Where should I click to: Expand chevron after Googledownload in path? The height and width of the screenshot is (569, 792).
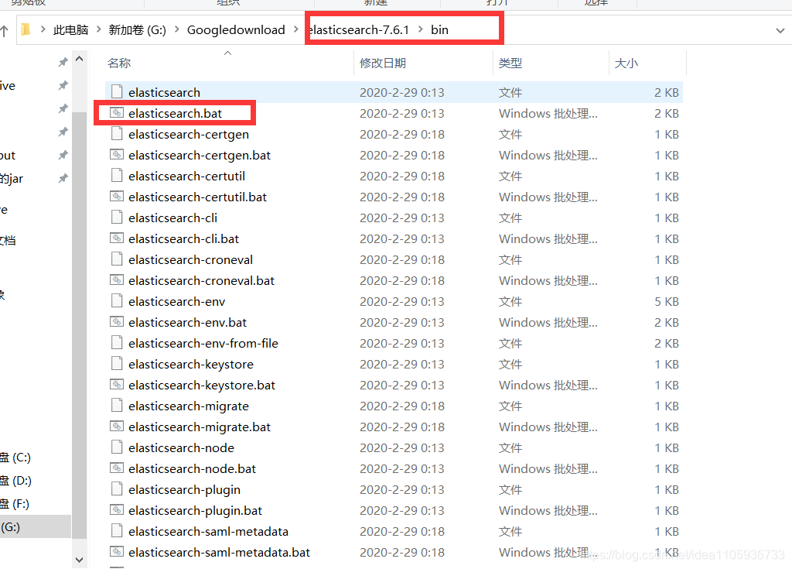(x=296, y=30)
